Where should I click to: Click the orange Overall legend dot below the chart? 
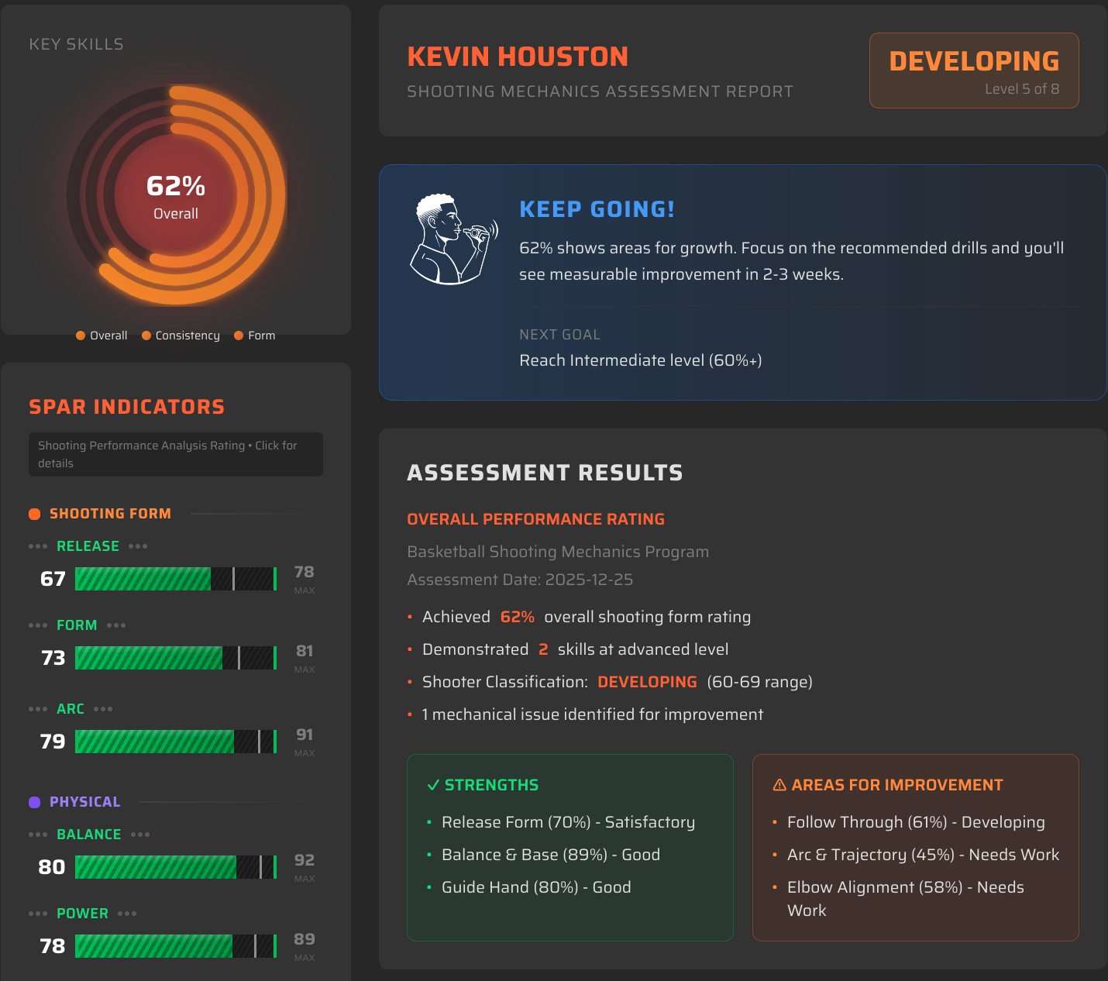[80, 335]
